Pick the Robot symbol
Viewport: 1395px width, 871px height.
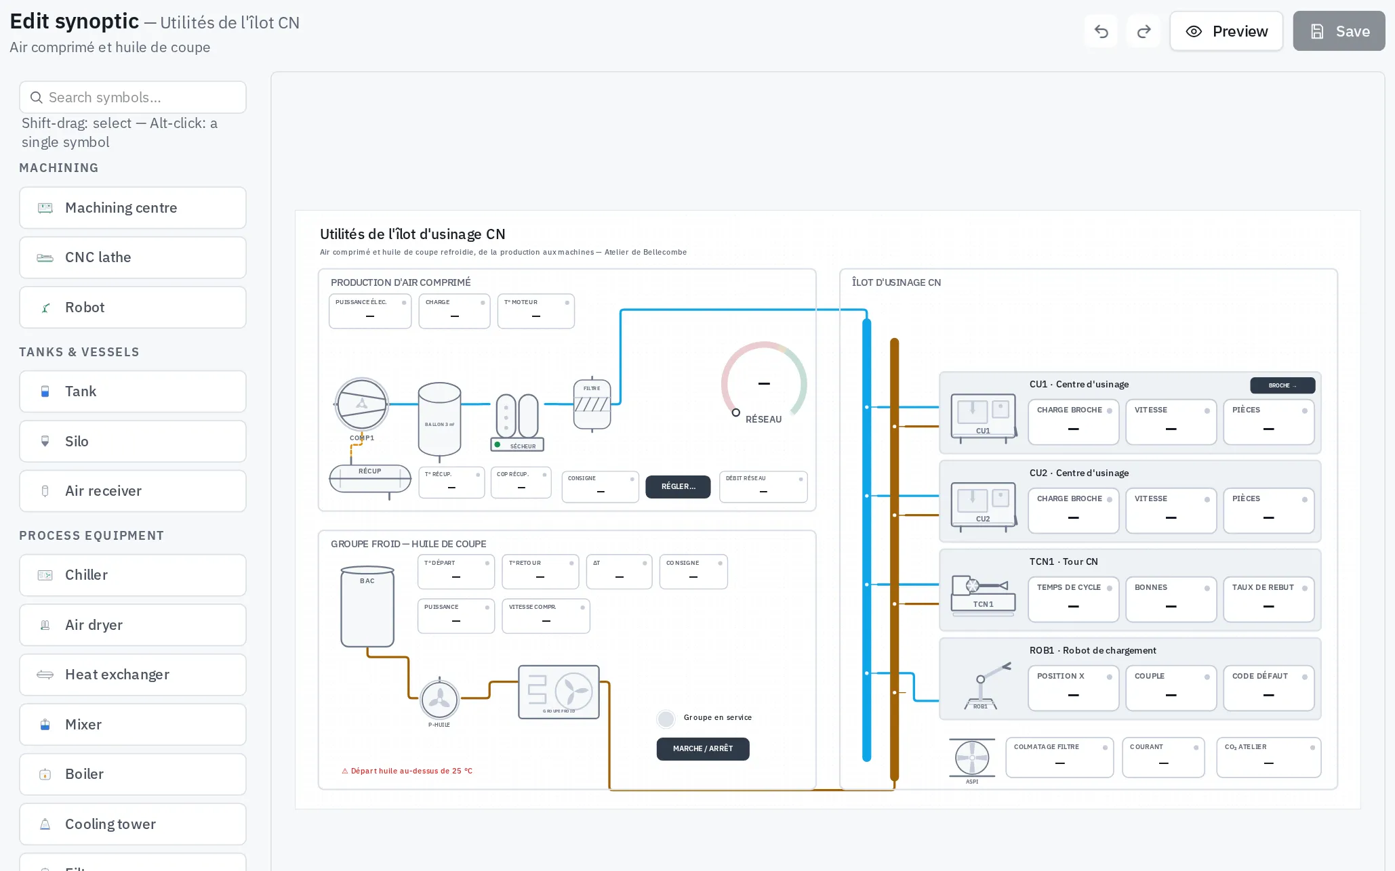coord(133,307)
